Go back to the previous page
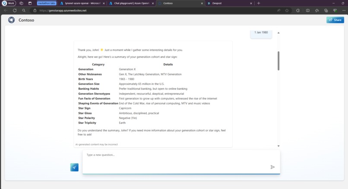348x189 pixels. coord(6,10)
